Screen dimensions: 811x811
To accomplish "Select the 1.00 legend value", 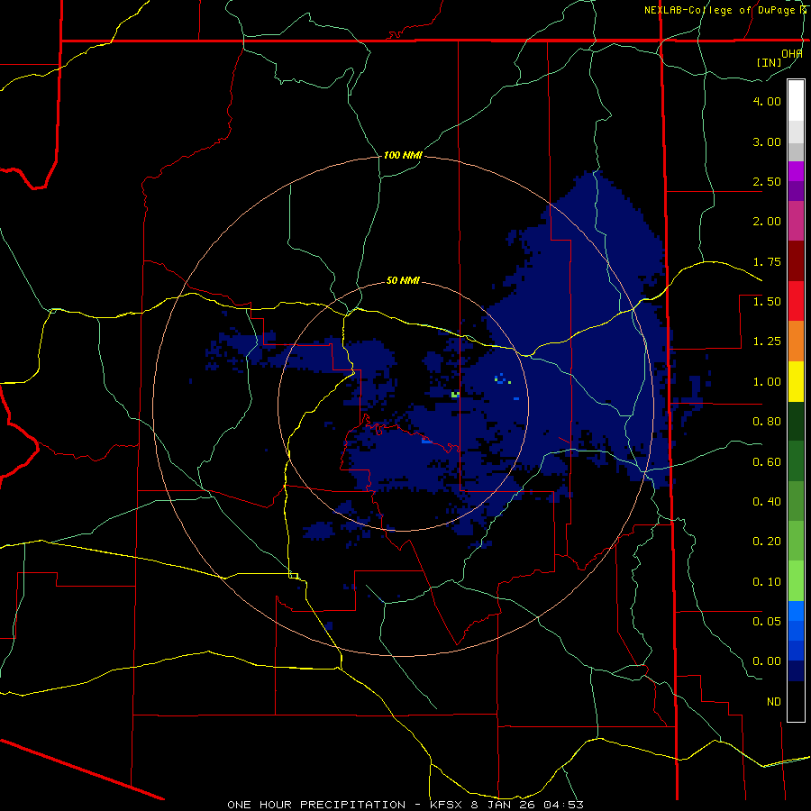I will click(x=767, y=382).
